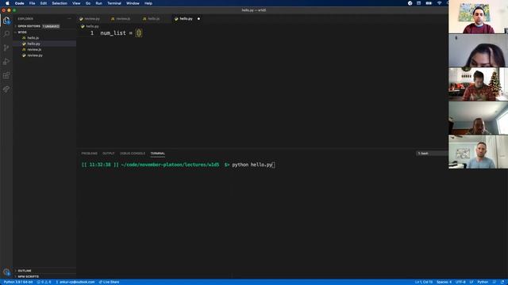Expand the Outline section

(25, 271)
